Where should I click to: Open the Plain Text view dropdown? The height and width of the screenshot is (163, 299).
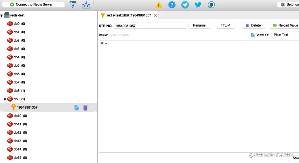click(285, 35)
